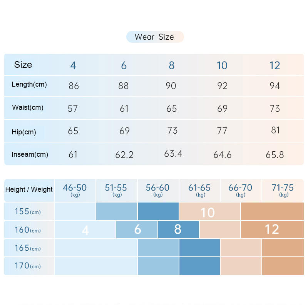
Task: Select the beige block labeled 10
Action: pyautogui.click(x=208, y=212)
